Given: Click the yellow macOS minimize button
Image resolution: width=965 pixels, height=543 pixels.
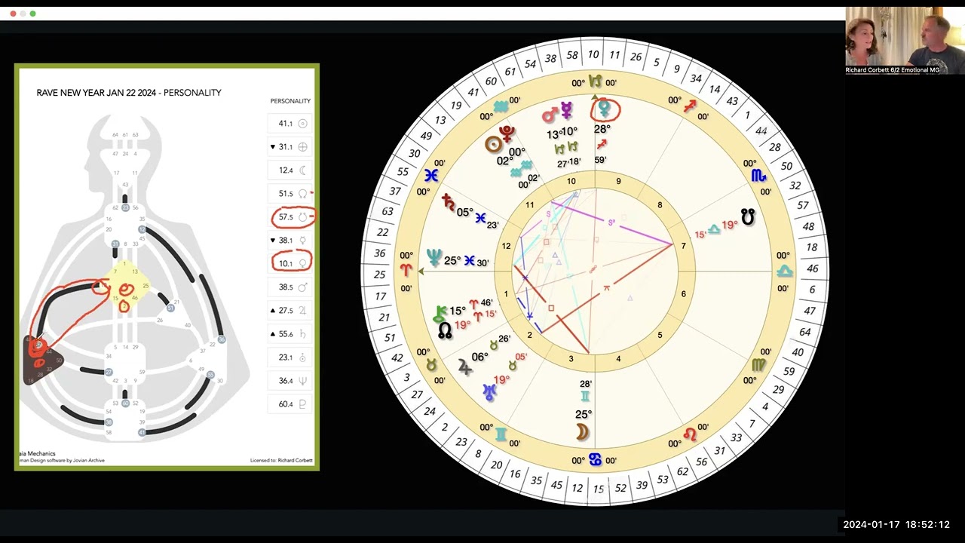Looking at the screenshot, I should click(x=23, y=14).
